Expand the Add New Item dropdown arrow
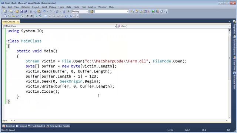237x133 pixels. [14, 11]
